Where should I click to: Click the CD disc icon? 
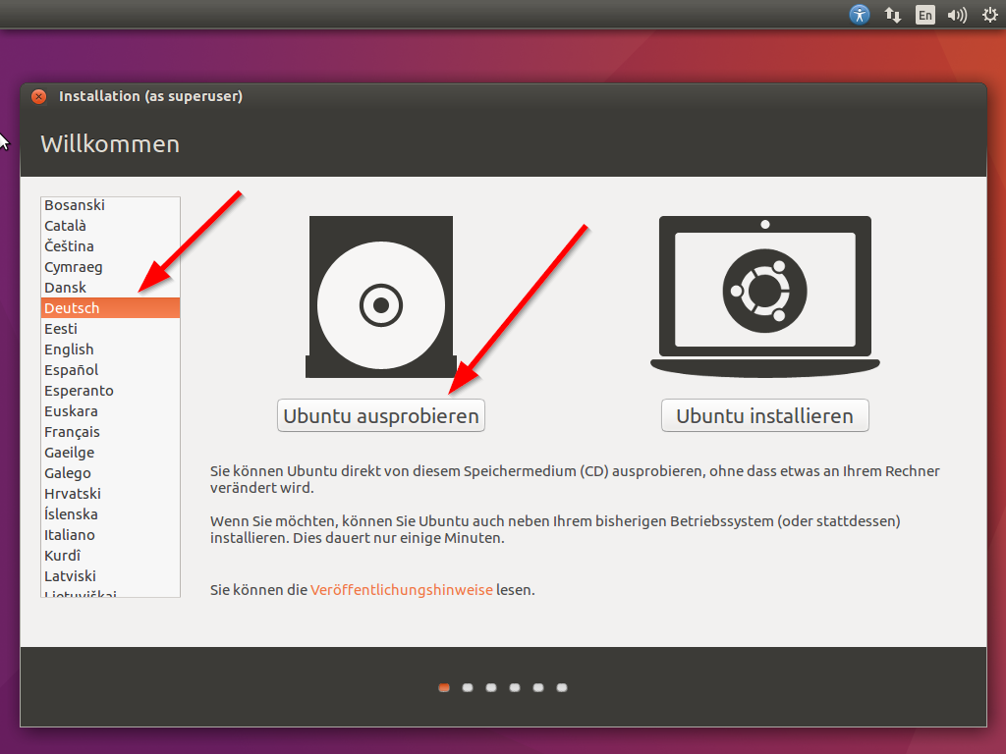tap(381, 296)
